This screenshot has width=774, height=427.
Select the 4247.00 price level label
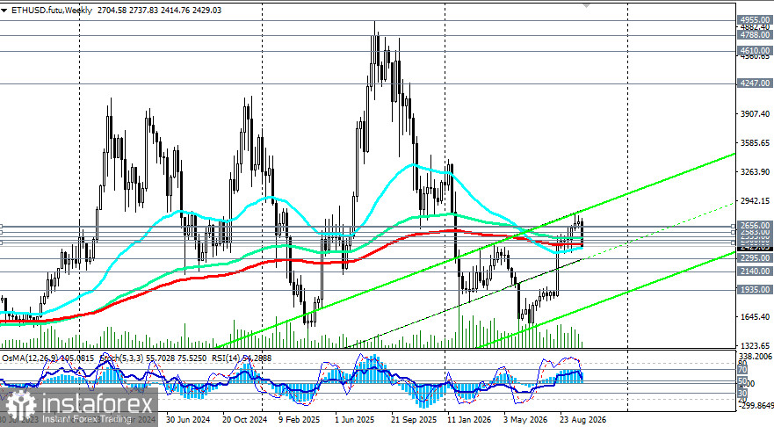tap(755, 83)
